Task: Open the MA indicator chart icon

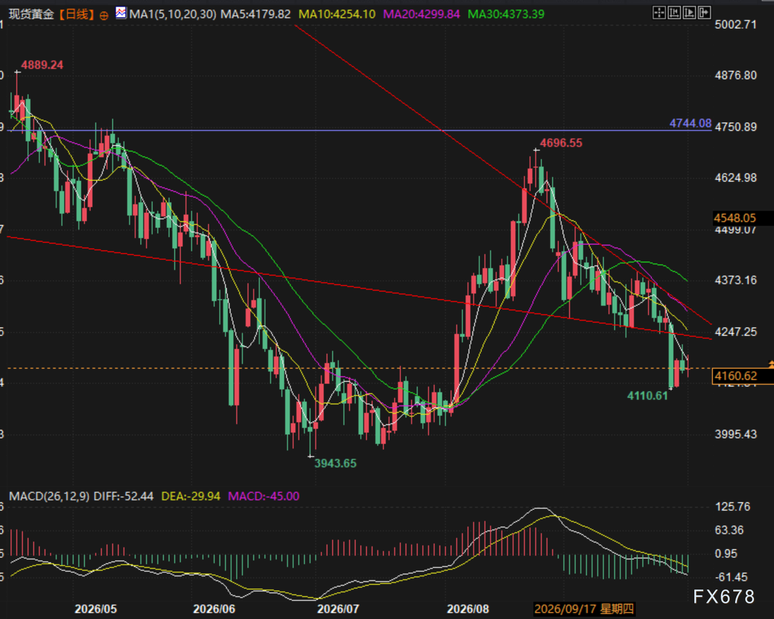Action: 121,13
